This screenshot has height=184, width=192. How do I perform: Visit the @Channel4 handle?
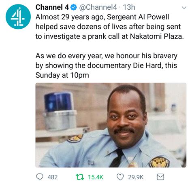[98, 7]
